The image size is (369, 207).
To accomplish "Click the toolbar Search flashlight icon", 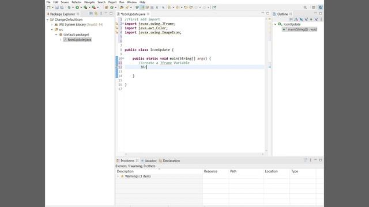I will [127, 7].
